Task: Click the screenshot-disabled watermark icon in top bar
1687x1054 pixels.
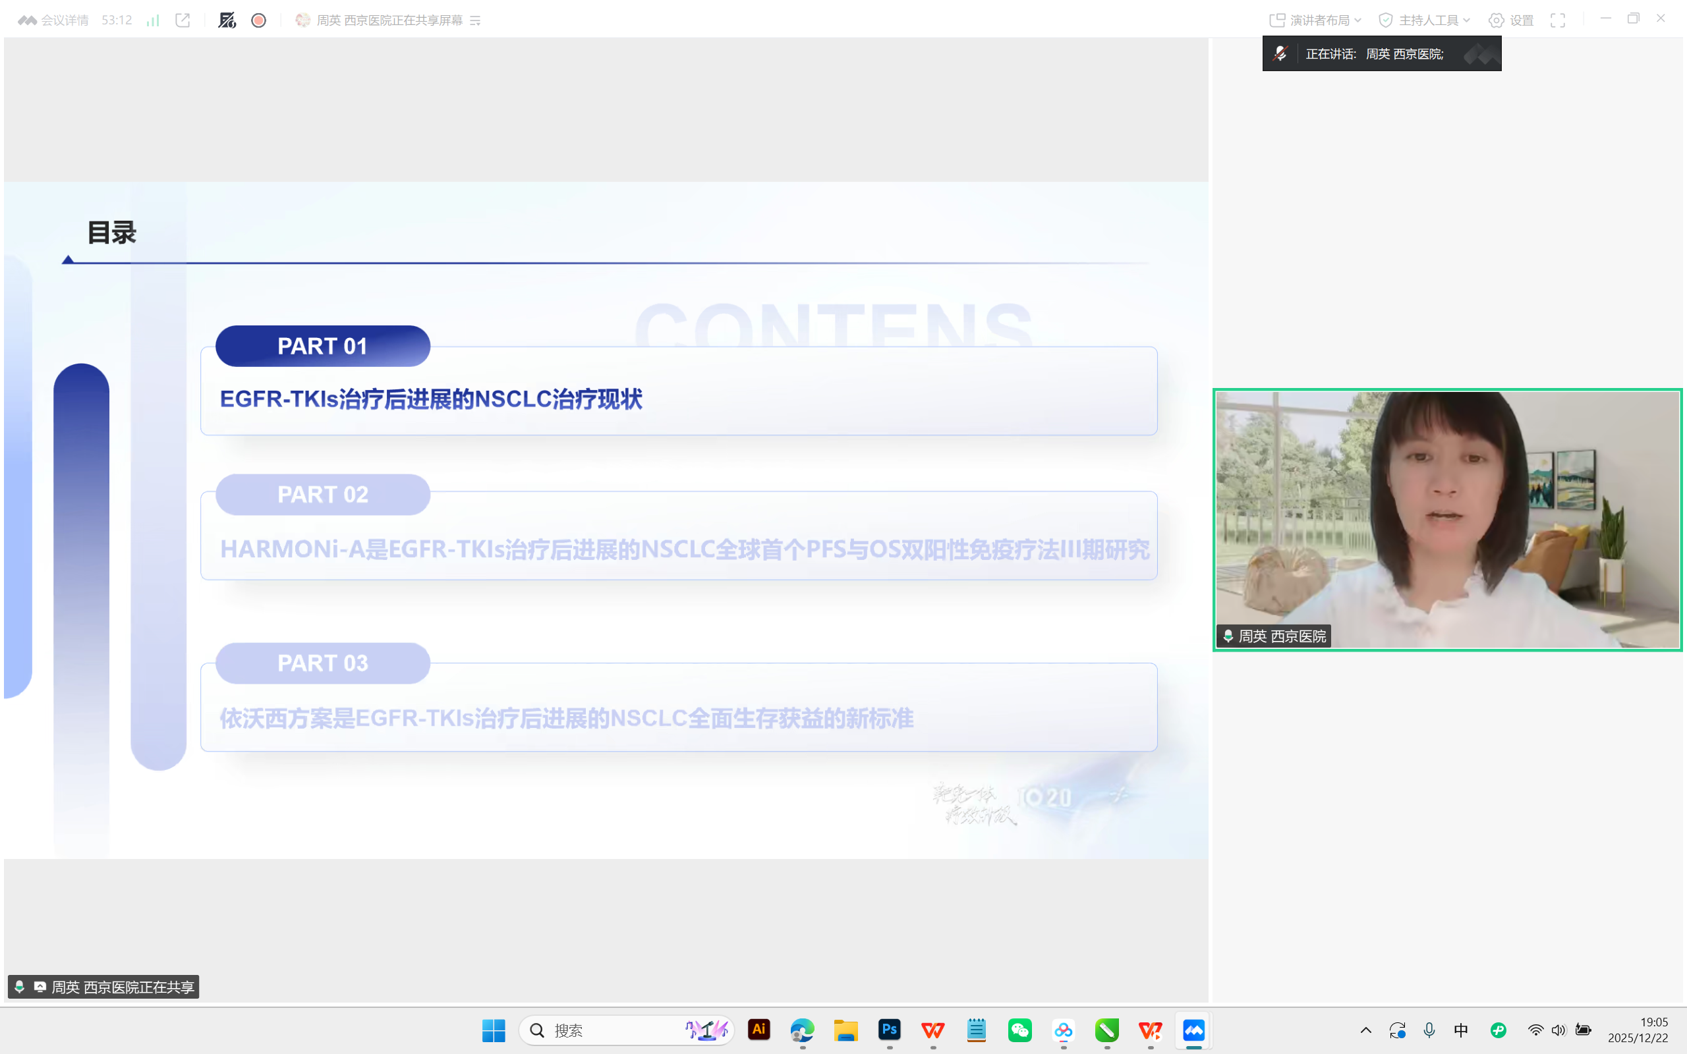Action: tap(227, 20)
